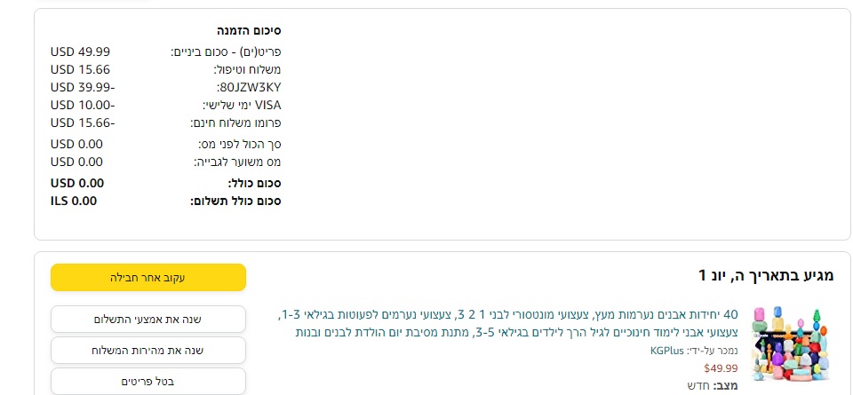
Task: Click the "מגיע בתאריך ה, יונ 1" delivery heading
Action: coord(767,276)
